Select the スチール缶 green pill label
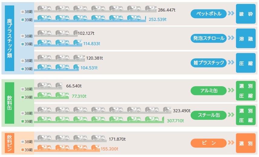The height and width of the screenshot is (157, 259). click(x=209, y=115)
